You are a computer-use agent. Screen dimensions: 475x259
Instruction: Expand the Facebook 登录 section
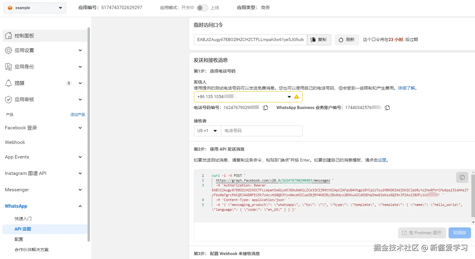80,128
